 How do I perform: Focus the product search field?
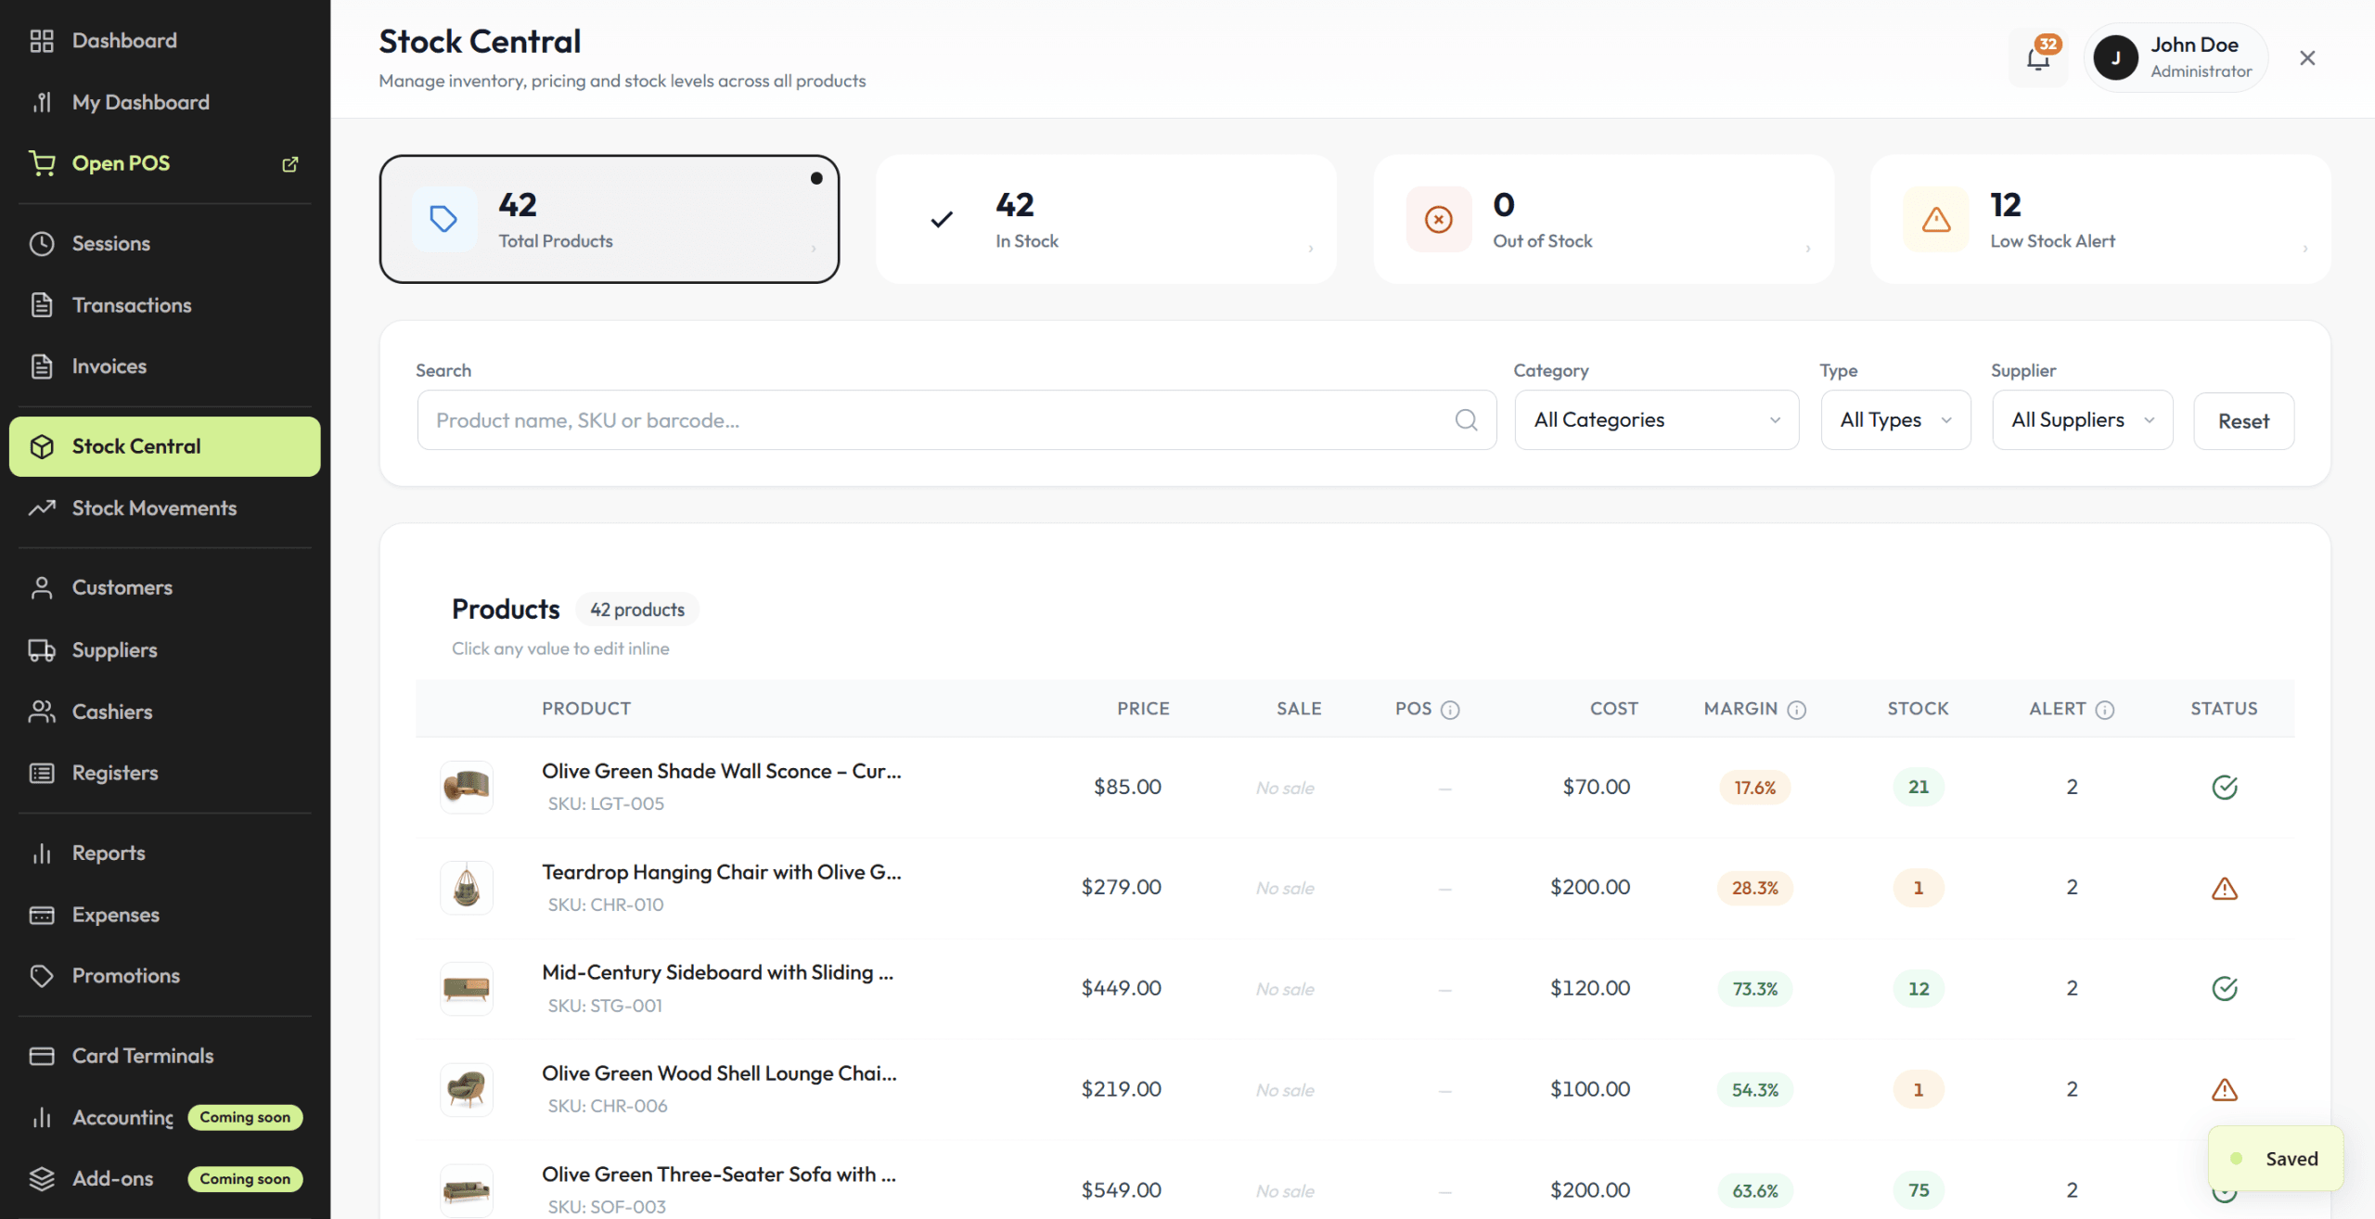(956, 420)
